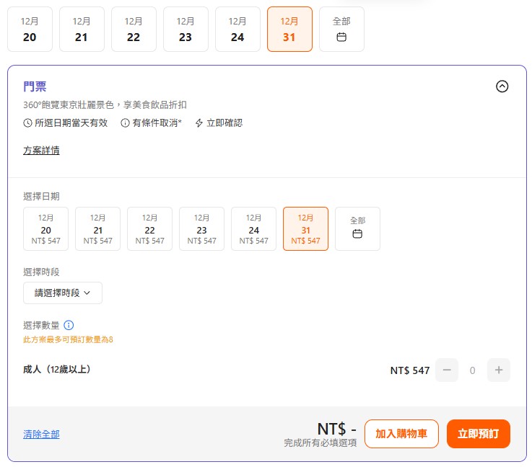This screenshot has height=467, width=532.
Task: Click the info icon beside 選擇數量
Action: 69,326
